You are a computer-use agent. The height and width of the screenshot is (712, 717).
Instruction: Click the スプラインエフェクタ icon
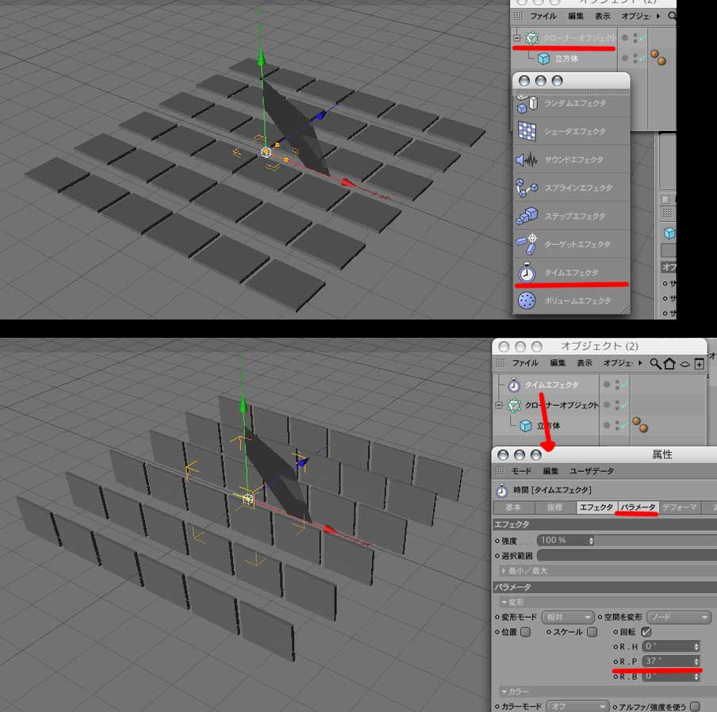[527, 188]
